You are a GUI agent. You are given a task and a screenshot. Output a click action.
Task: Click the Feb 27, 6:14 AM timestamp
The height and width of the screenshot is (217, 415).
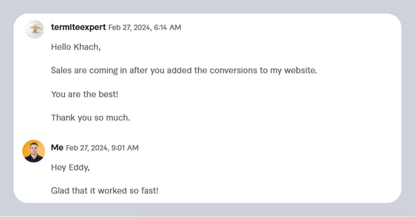click(145, 27)
